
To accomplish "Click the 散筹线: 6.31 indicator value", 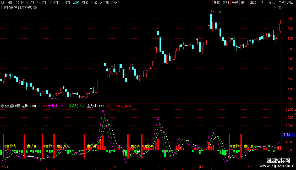I will coord(77,106).
